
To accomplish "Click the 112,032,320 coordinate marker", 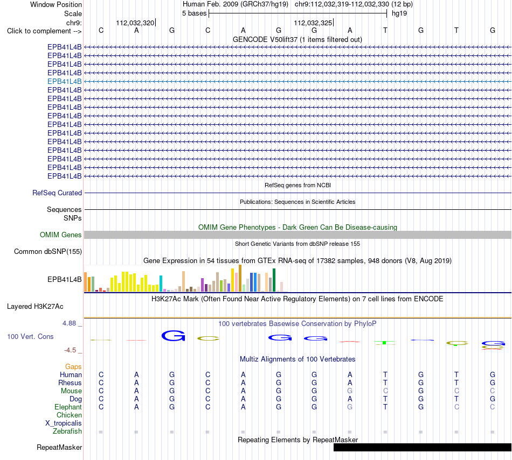I will click(x=135, y=23).
